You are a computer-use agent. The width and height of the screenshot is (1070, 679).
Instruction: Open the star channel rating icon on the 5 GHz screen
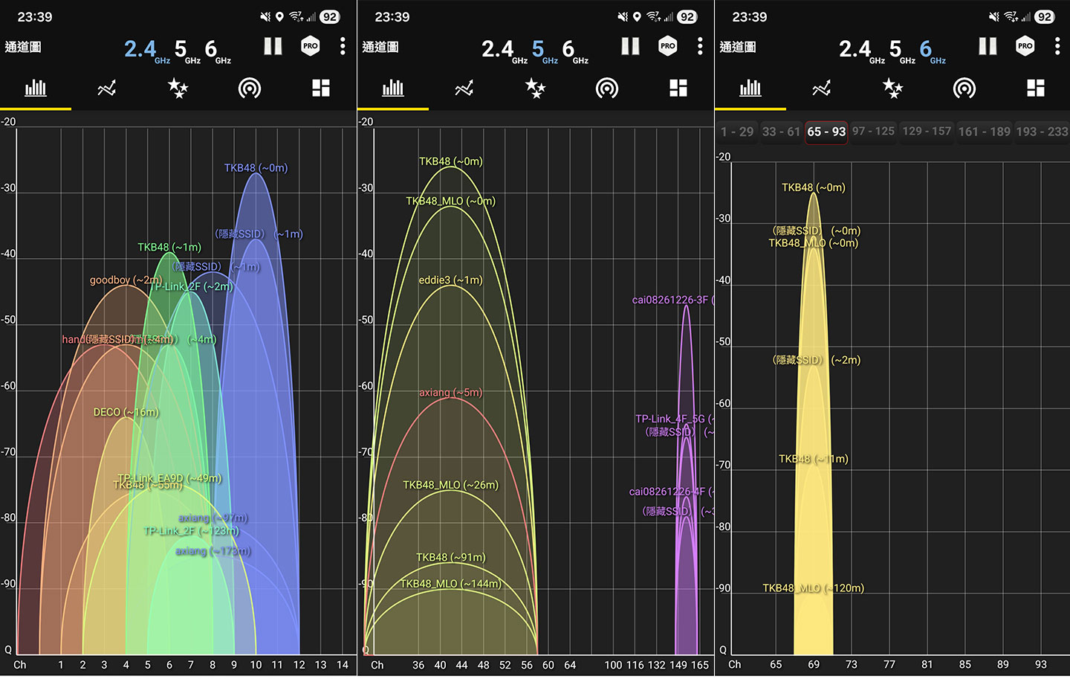pyautogui.click(x=535, y=89)
